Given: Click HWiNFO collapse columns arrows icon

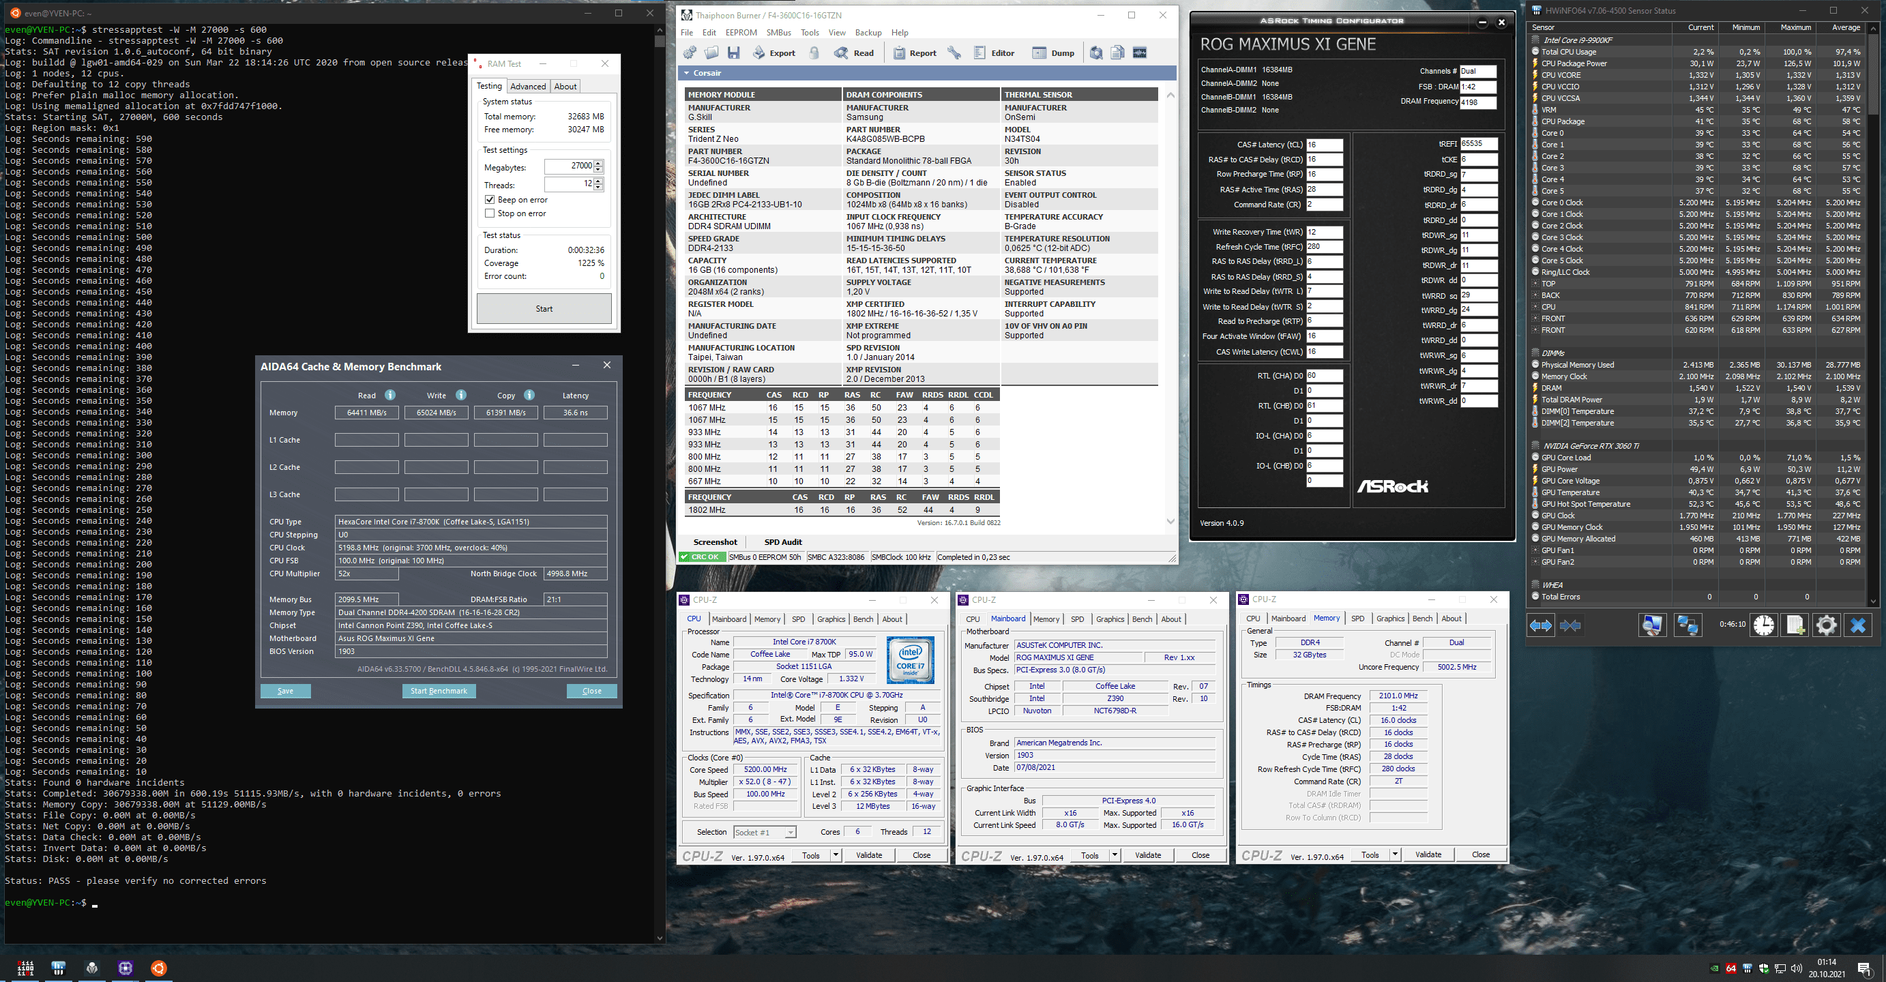Looking at the screenshot, I should tap(1570, 625).
